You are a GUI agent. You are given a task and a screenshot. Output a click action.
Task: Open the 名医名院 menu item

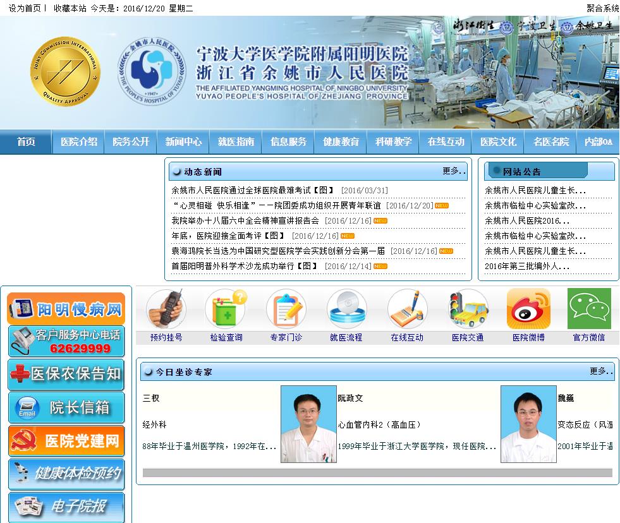(x=551, y=141)
